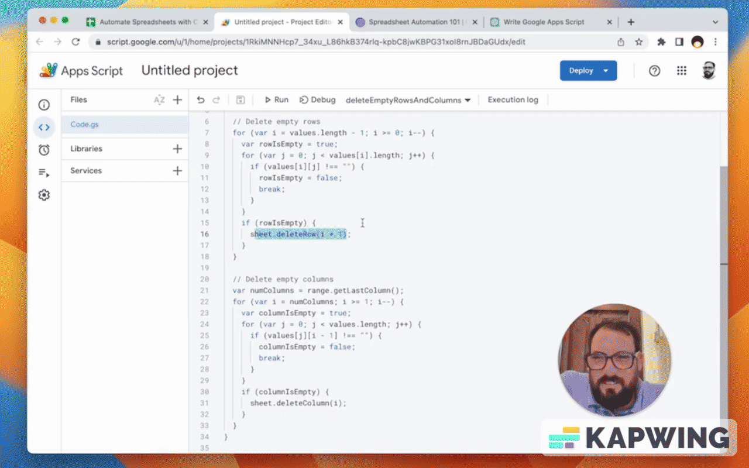The image size is (749, 468).
Task: Open browser Extensions puzzle icon
Action: pos(662,42)
